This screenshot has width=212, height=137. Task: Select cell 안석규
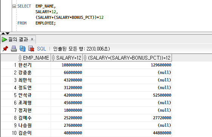(34, 95)
